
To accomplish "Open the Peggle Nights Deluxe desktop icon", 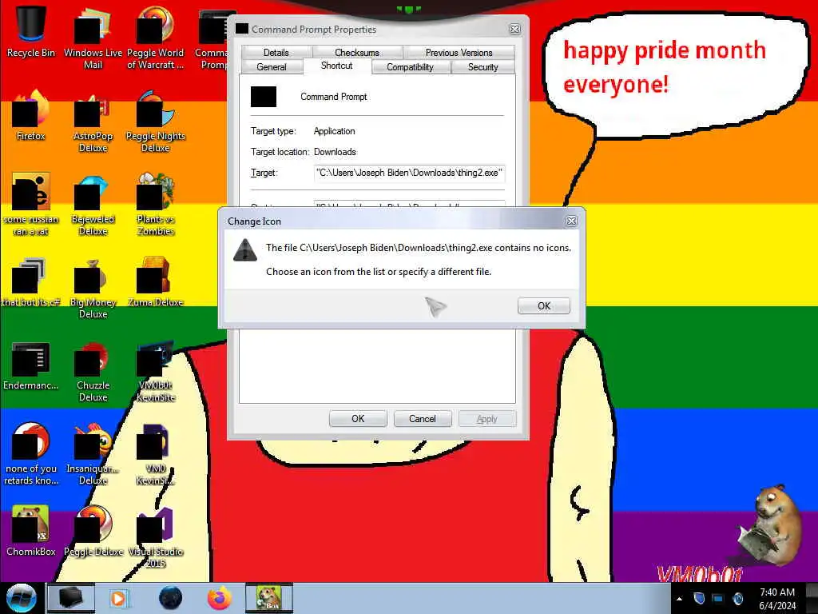I will [156, 122].
